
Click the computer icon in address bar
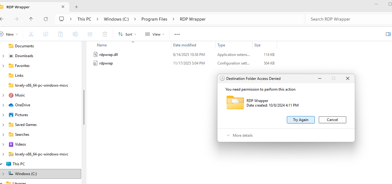click(x=61, y=19)
